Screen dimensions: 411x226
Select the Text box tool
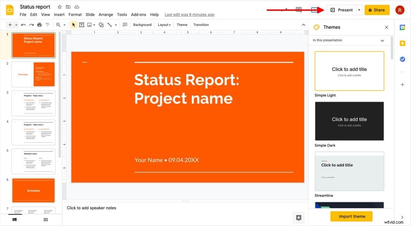click(x=82, y=24)
